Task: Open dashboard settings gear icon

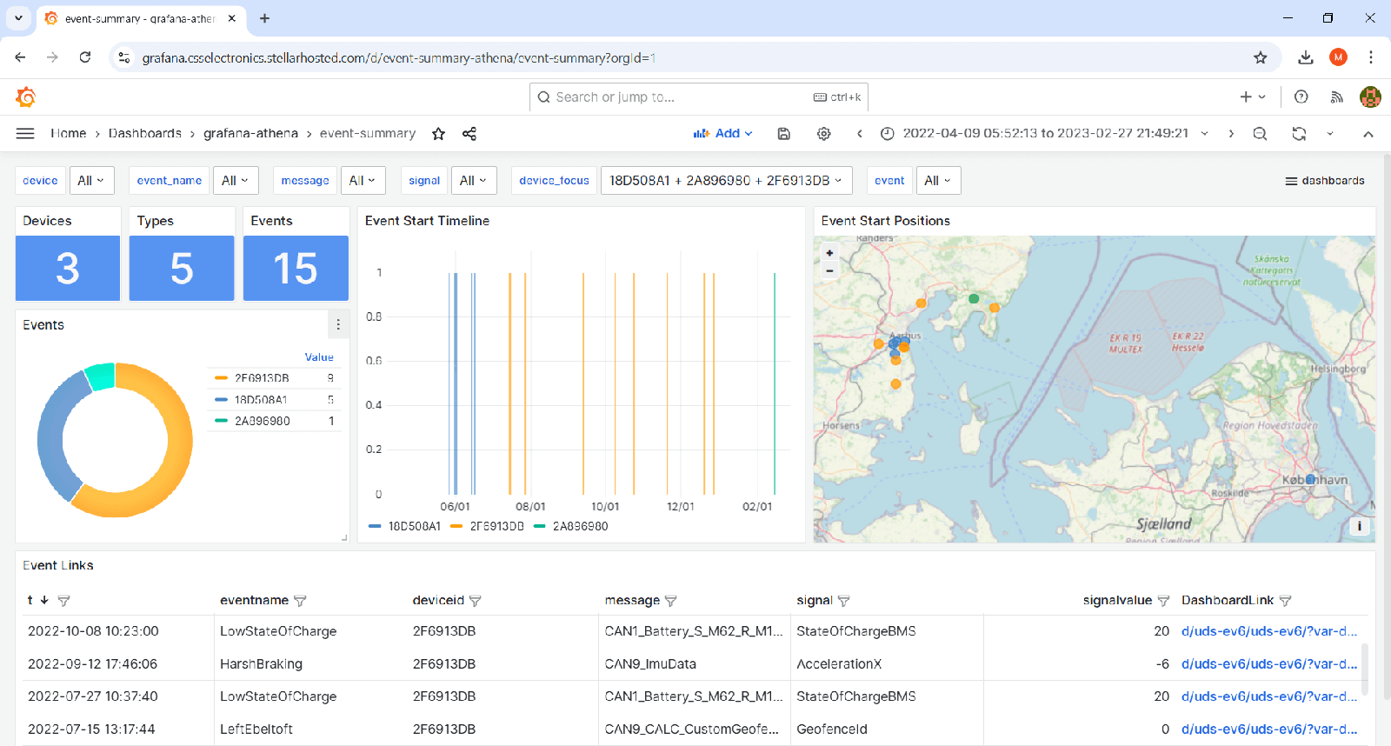Action: coord(823,133)
